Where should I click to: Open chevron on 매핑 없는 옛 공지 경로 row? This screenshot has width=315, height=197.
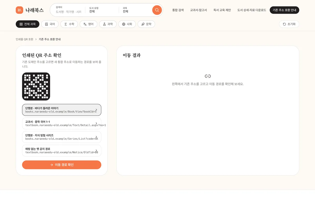(96, 151)
